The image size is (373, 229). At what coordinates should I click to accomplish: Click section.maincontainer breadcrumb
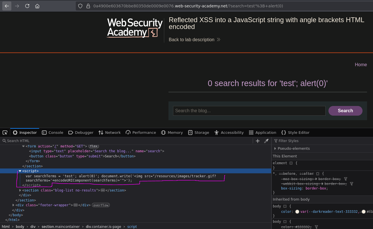pyautogui.click(x=60, y=226)
